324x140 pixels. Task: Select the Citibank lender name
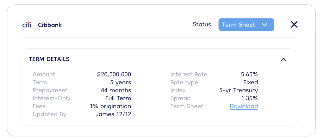pyautogui.click(x=50, y=25)
